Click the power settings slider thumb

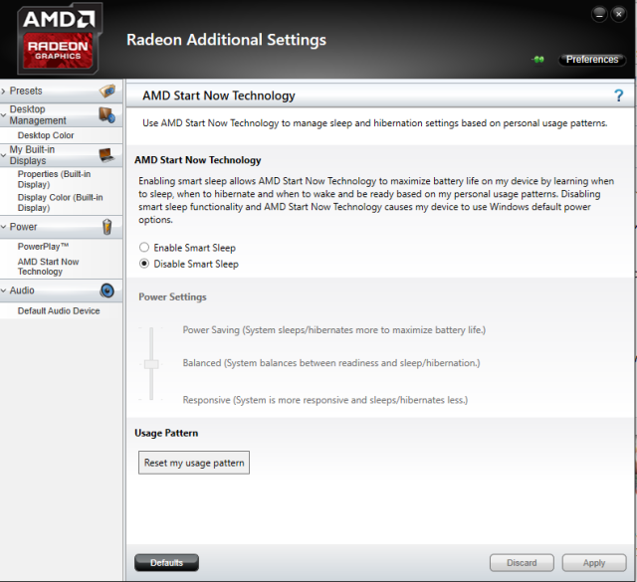151,364
